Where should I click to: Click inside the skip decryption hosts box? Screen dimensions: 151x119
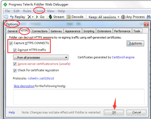pyautogui.click(x=79, y=97)
